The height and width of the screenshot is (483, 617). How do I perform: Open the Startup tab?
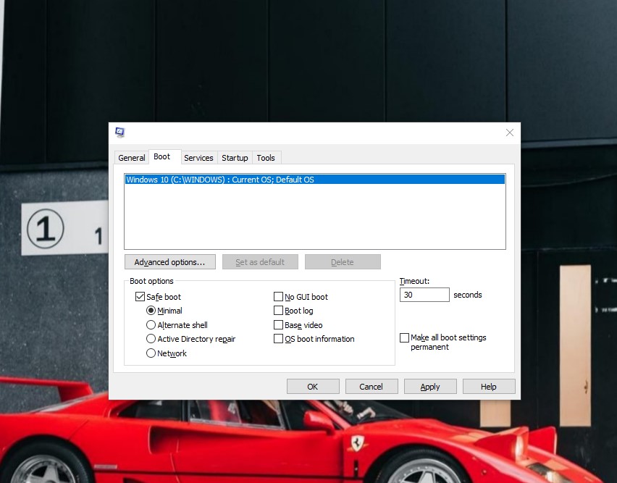pos(235,158)
